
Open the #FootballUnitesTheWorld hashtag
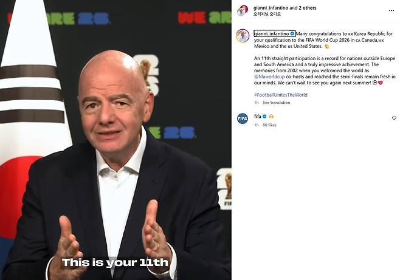pyautogui.click(x=281, y=95)
